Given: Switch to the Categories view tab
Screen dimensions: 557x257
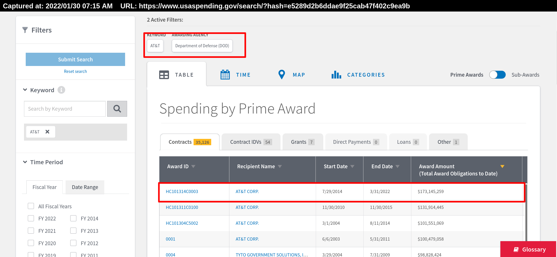Looking at the screenshot, I should (358, 75).
